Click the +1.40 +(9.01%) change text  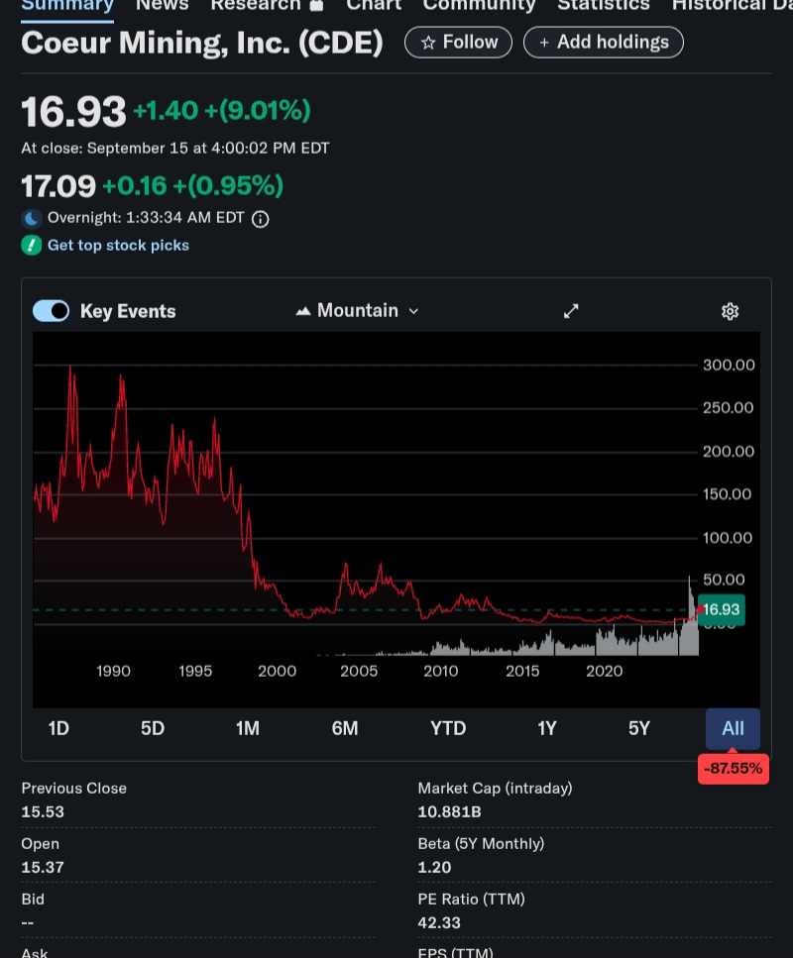[x=222, y=111]
